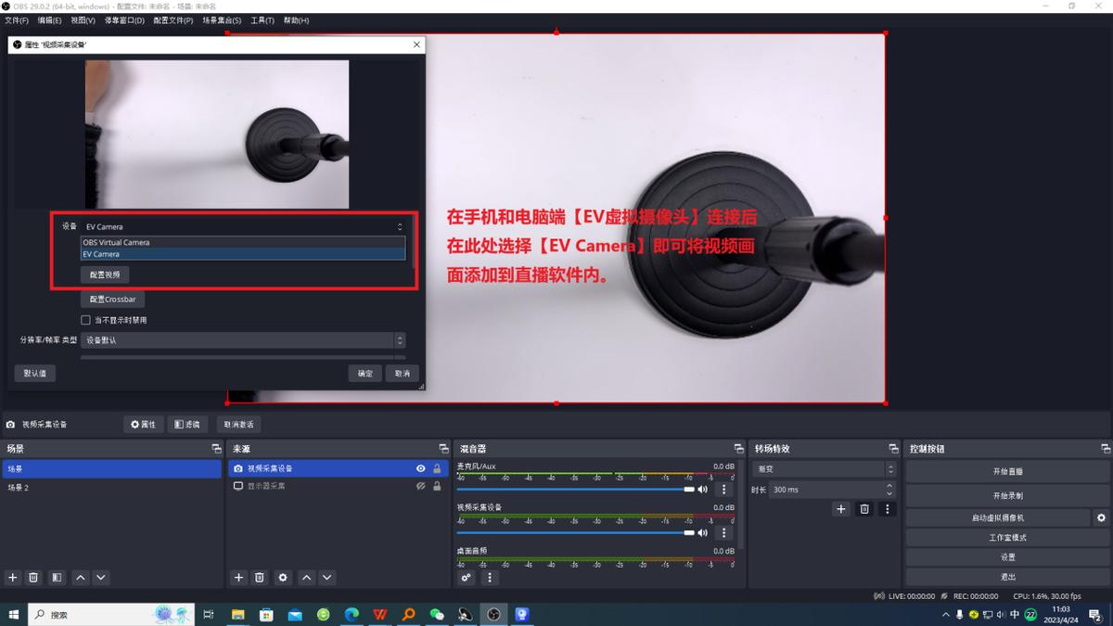Screen dimensions: 1113x626
Task: Open source properties via the gear icon
Action: 282,577
